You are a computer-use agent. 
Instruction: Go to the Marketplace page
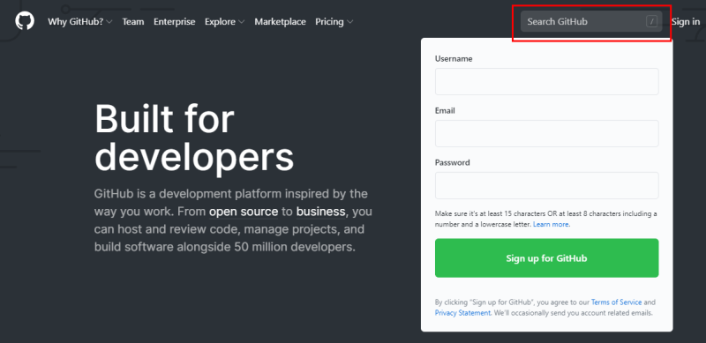pos(280,22)
